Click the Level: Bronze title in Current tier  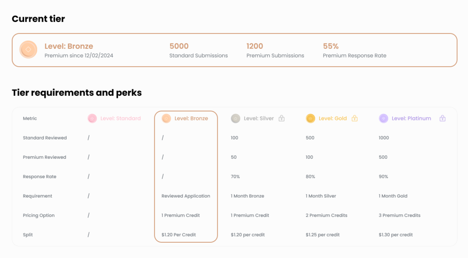click(69, 46)
